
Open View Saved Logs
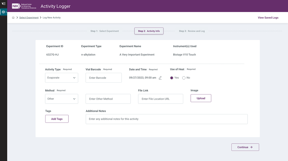(x=268, y=17)
